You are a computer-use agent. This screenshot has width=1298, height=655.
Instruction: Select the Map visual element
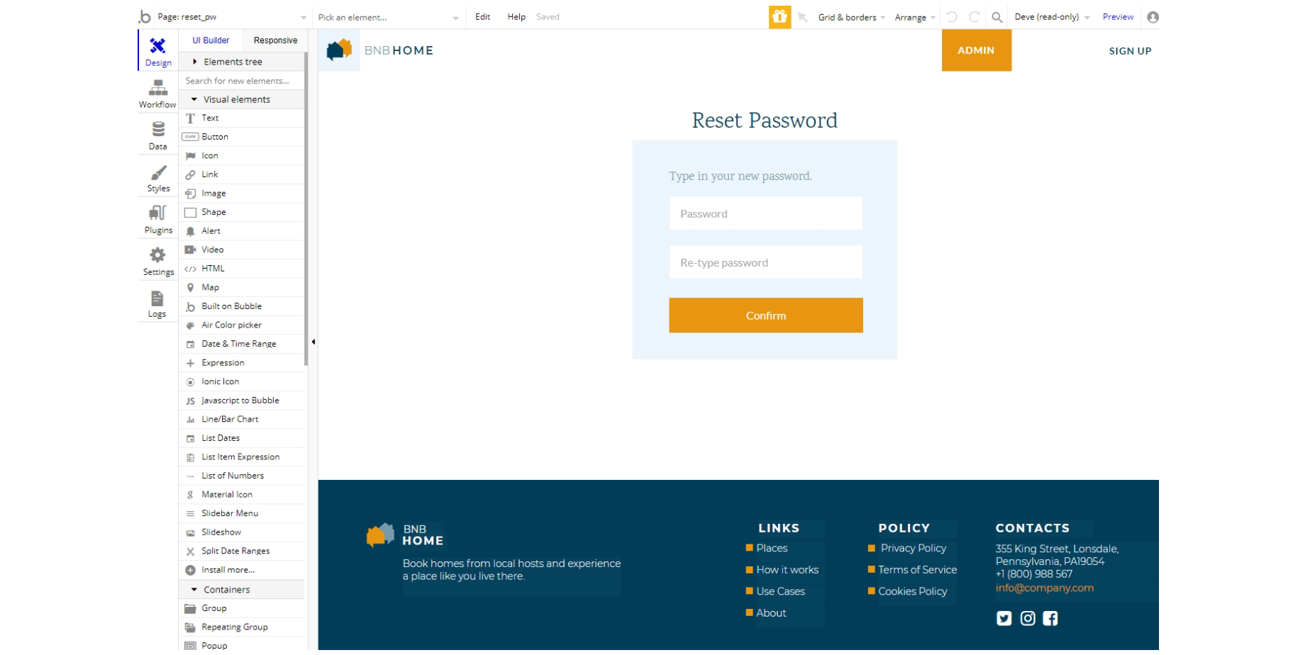click(x=243, y=288)
